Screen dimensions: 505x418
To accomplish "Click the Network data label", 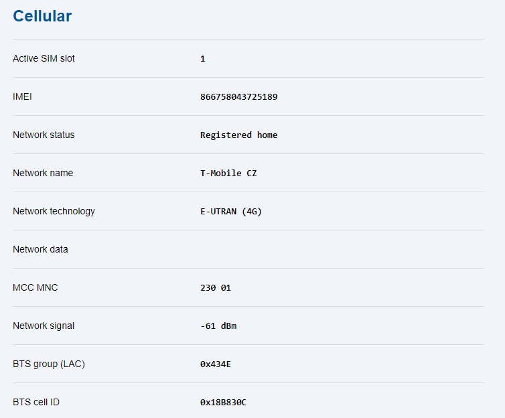I will coord(40,249).
